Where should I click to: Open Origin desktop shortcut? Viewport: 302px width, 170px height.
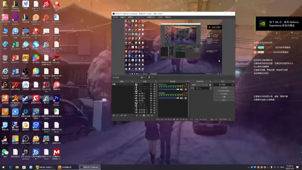click(46, 19)
